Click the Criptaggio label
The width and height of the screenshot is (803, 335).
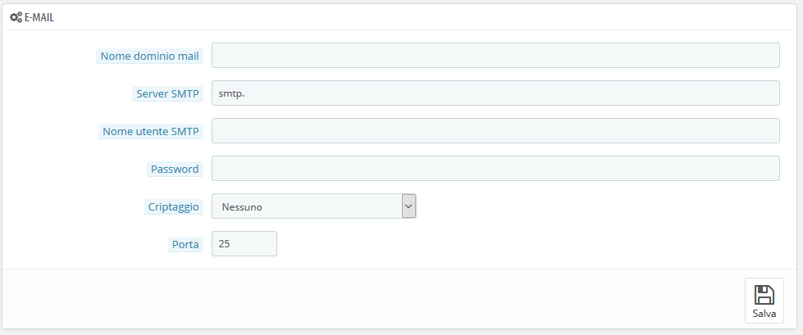pos(174,207)
